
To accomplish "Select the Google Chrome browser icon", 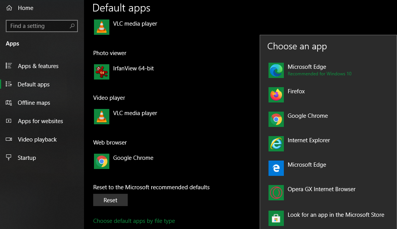I will [x=101, y=161].
